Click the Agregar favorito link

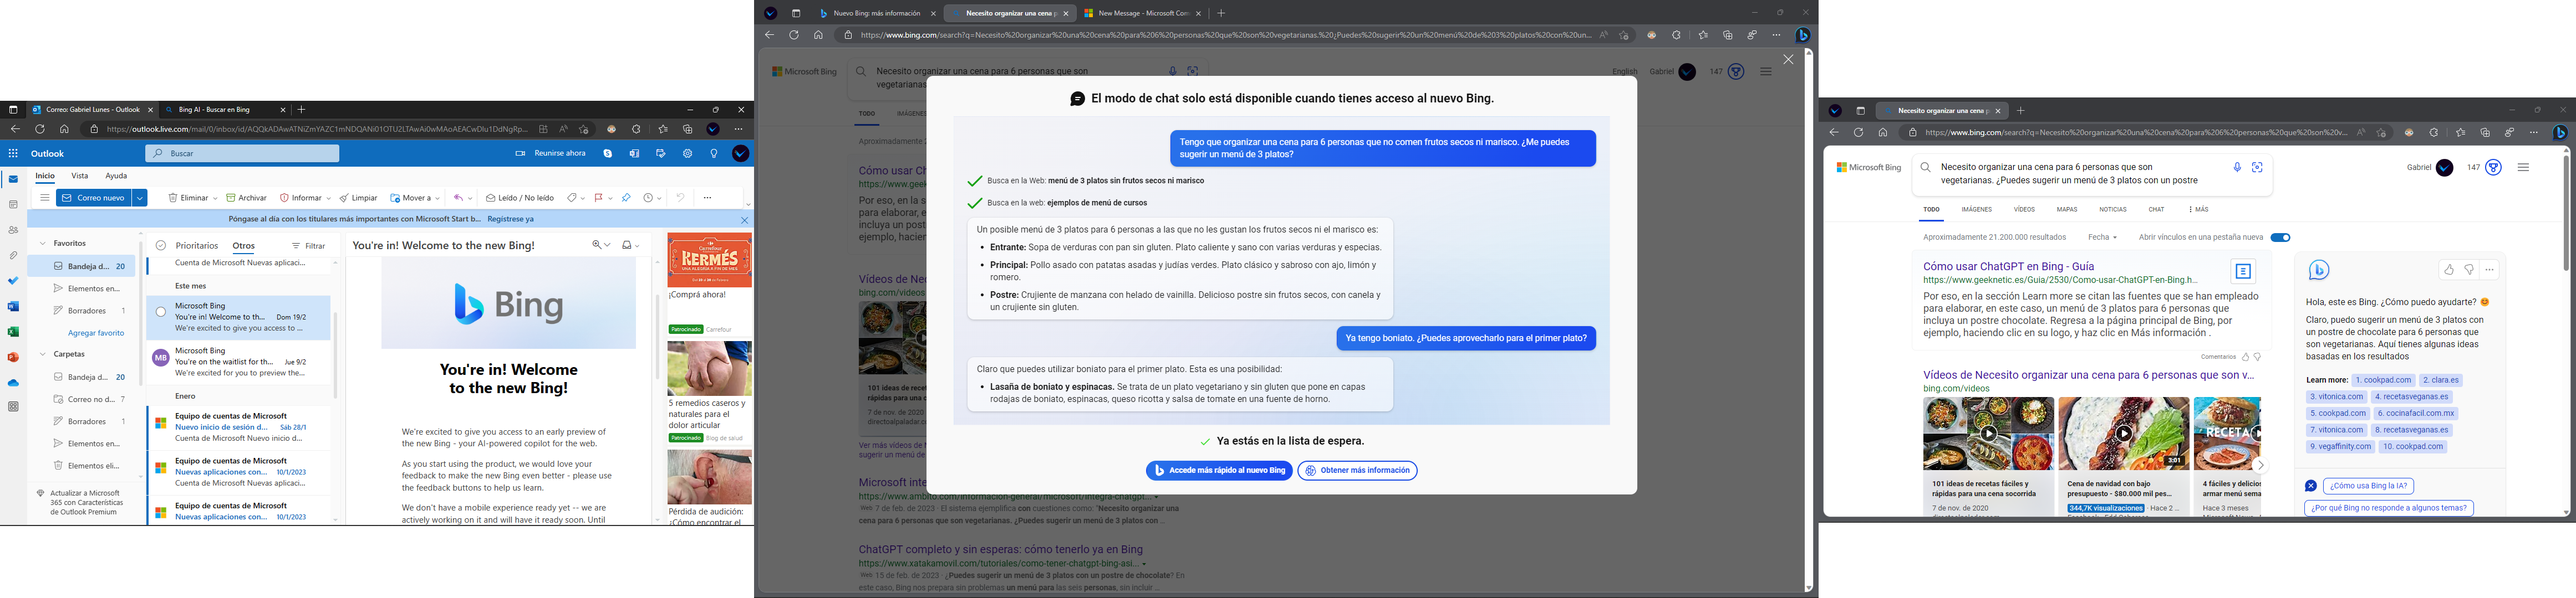[x=96, y=332]
